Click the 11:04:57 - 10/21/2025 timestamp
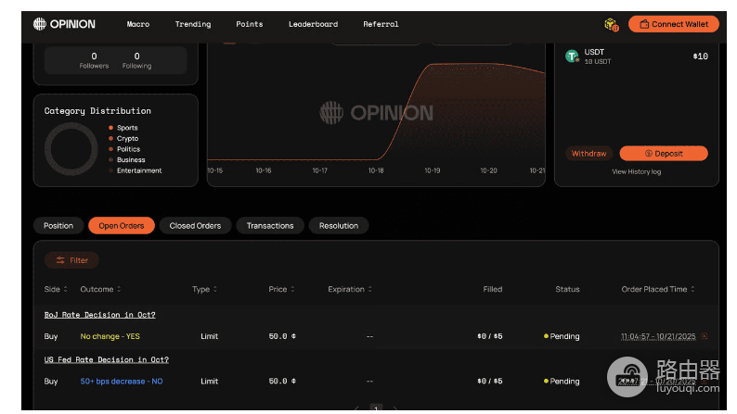The height and width of the screenshot is (414, 737). [x=658, y=336]
